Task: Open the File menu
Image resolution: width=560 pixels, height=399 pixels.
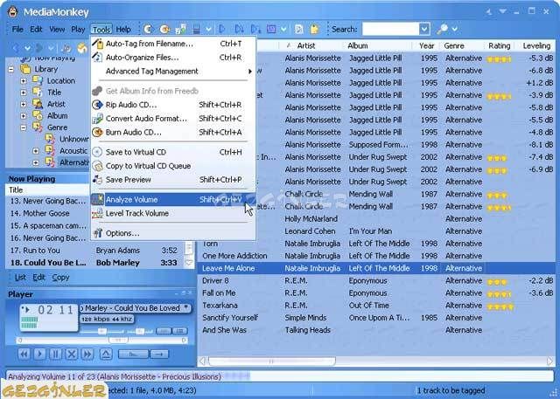Action: 17,29
